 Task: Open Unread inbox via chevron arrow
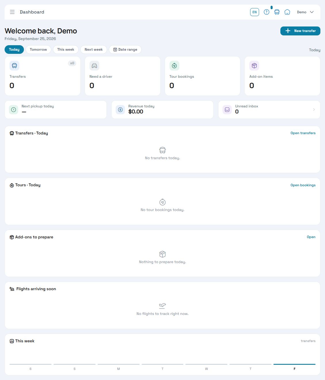(x=314, y=109)
